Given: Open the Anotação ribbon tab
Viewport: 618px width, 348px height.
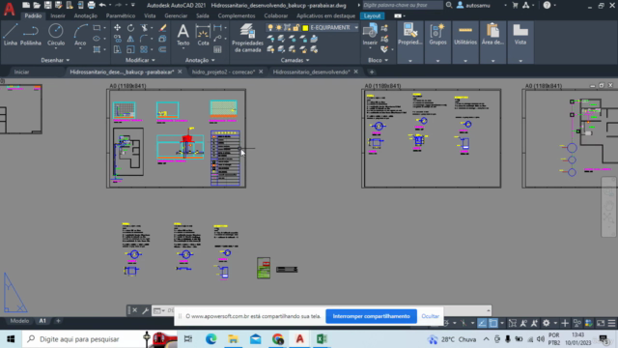Looking at the screenshot, I should 86,15.
